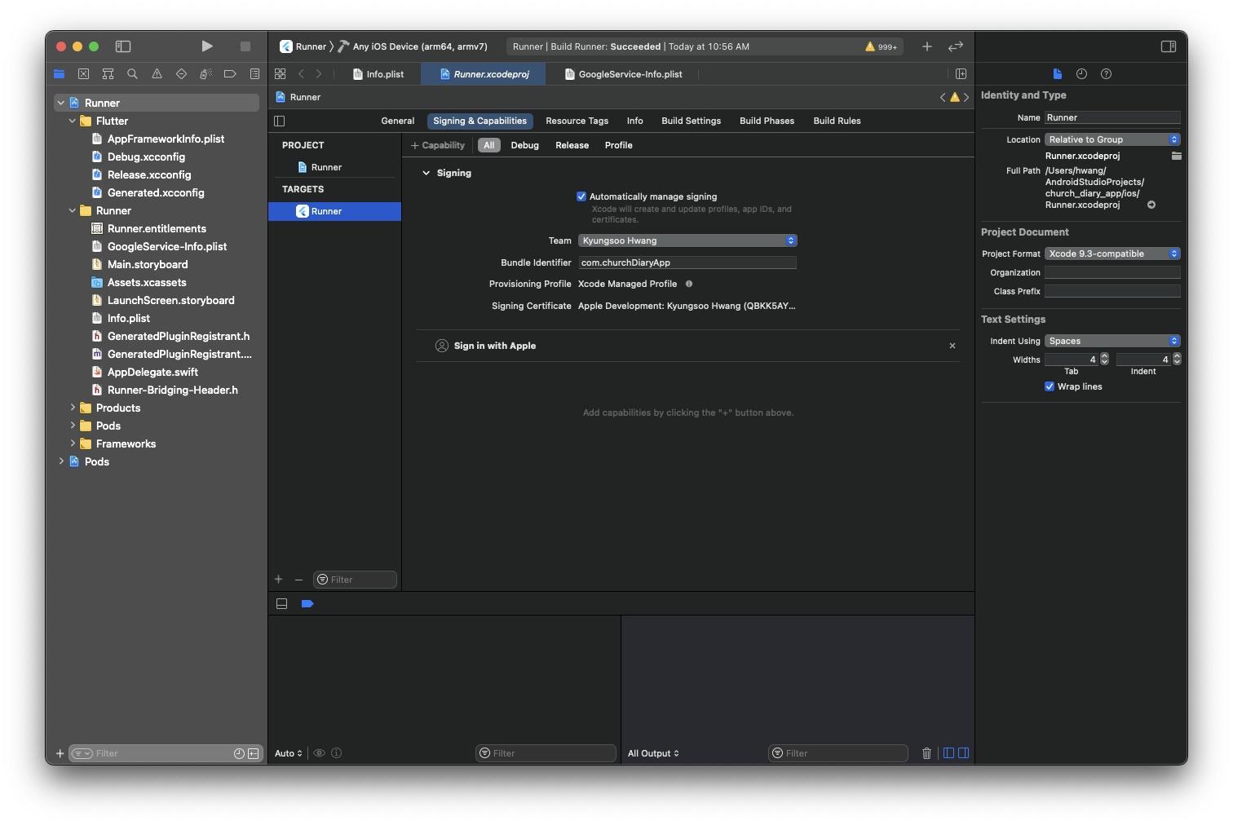Image resolution: width=1233 pixels, height=825 pixels.
Task: Switch to the Info.plist editor tab
Action: pos(378,74)
